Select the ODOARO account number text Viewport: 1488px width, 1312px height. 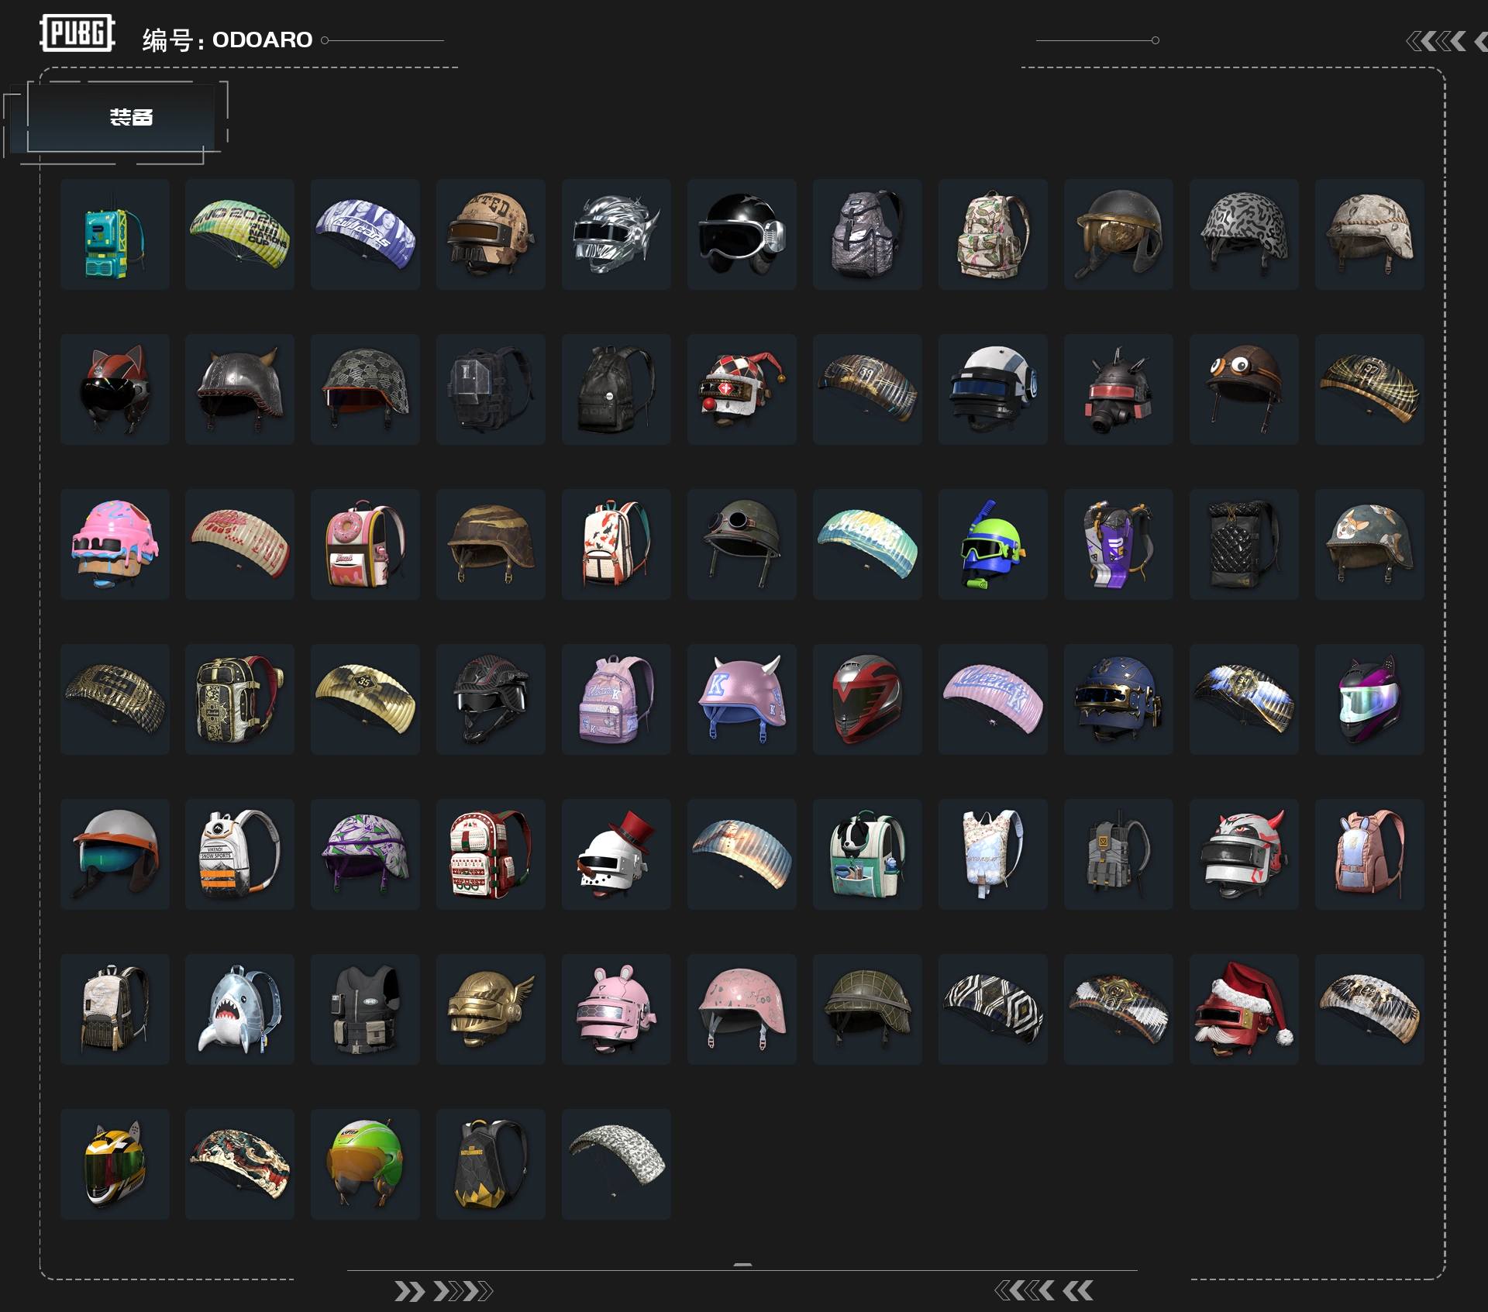coord(262,40)
